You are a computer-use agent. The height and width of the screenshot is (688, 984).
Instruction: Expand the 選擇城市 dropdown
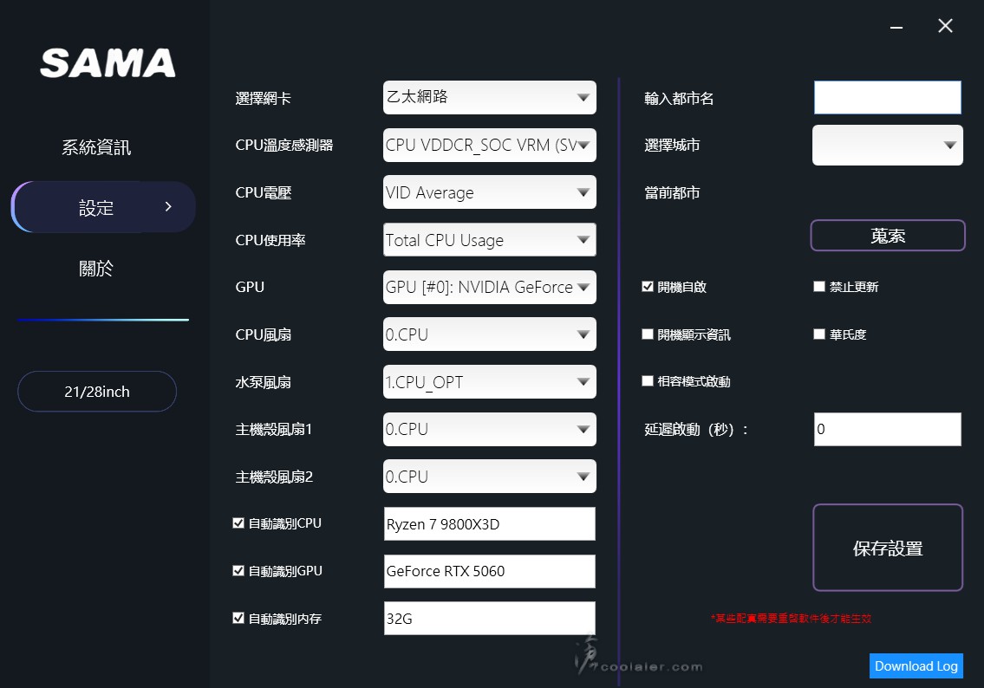888,145
